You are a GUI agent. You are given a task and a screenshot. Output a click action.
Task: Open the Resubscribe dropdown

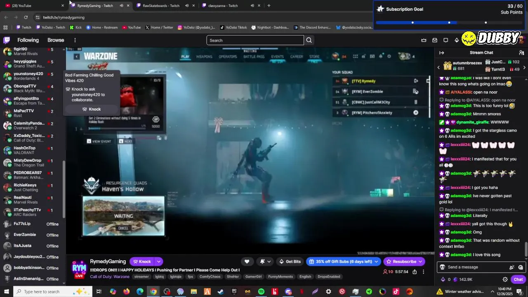420,262
